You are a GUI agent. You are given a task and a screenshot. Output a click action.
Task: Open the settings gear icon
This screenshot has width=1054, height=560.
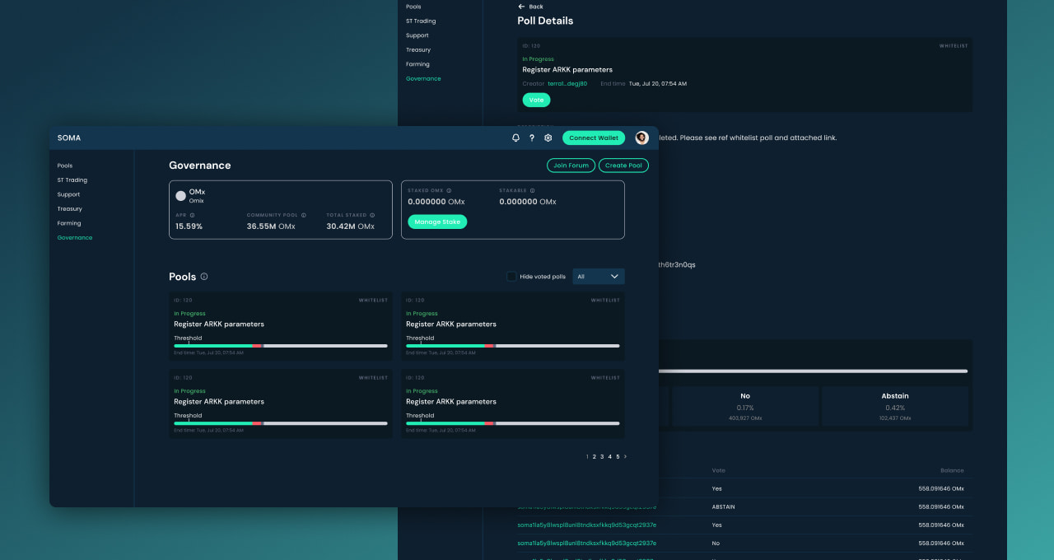pos(548,138)
